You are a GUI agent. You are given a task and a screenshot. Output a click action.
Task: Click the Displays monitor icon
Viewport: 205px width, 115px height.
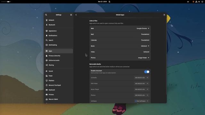pos(47,80)
